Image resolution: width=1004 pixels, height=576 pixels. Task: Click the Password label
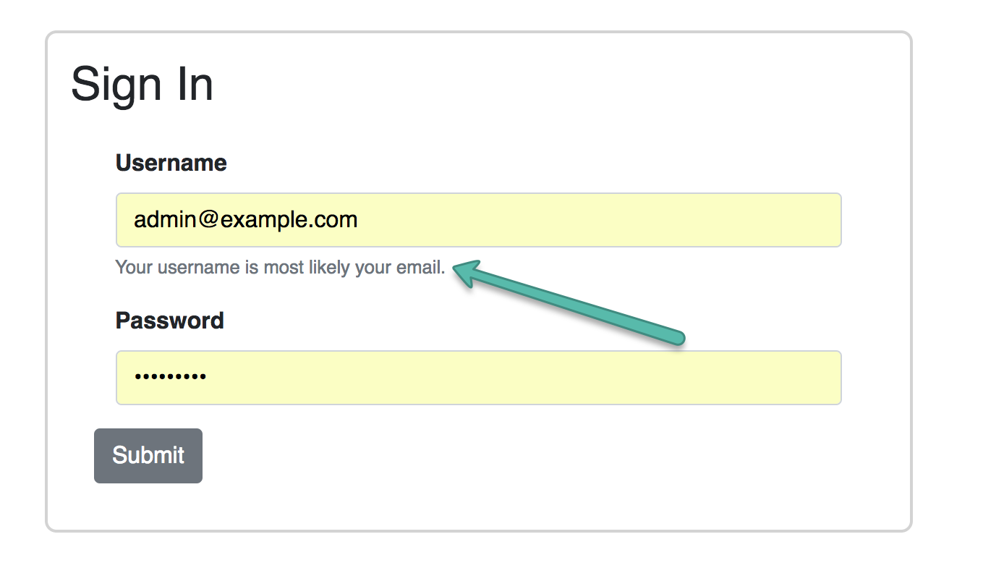(x=170, y=321)
